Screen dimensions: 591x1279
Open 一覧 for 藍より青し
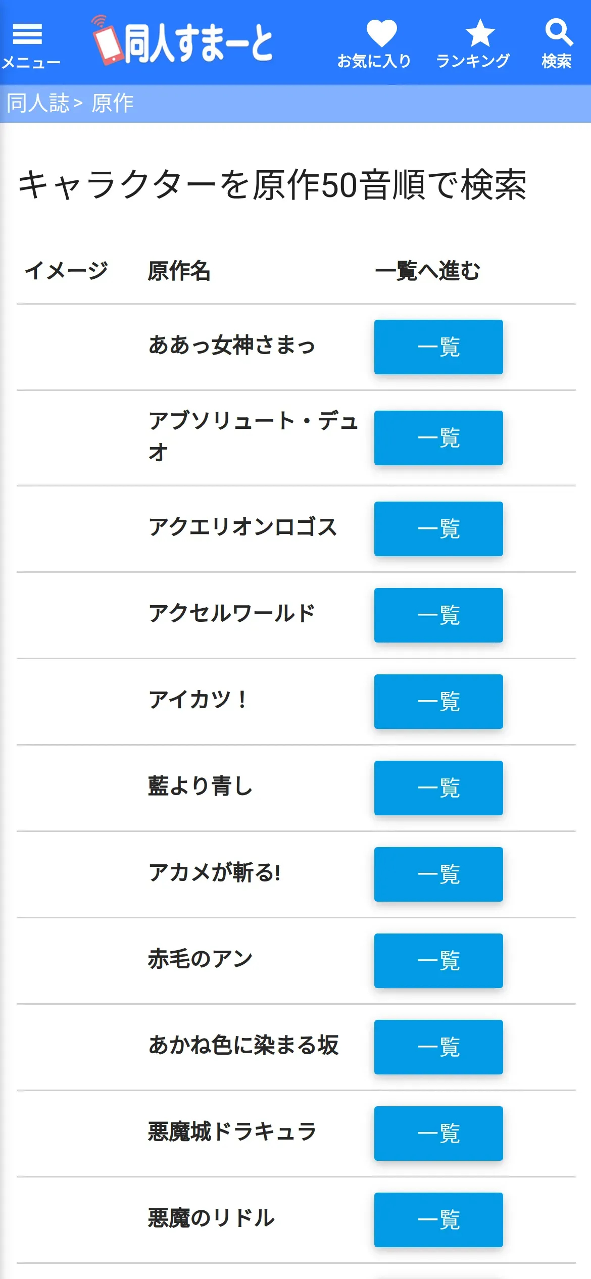(x=438, y=788)
